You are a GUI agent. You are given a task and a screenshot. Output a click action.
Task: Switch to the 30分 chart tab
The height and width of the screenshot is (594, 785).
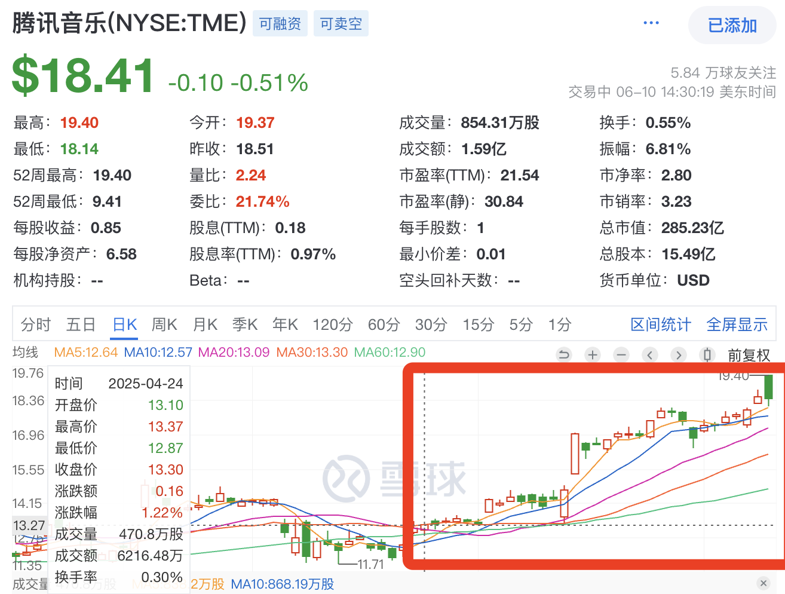coord(431,324)
